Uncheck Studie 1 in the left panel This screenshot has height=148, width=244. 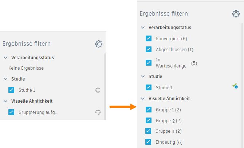coord(11,90)
